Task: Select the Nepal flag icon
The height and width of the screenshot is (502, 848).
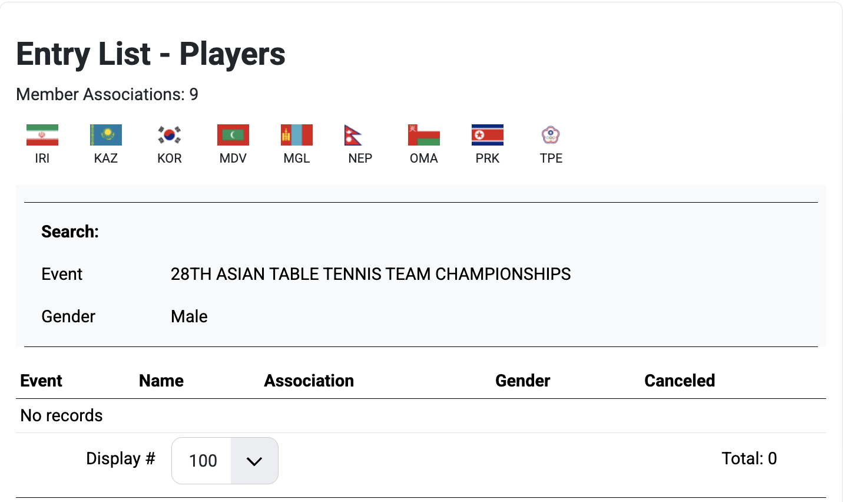Action: pos(353,135)
